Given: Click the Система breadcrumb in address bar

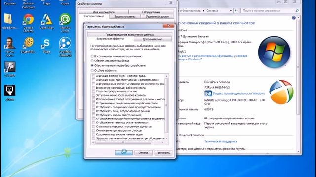Looking at the screenshot, I should point(212,11).
